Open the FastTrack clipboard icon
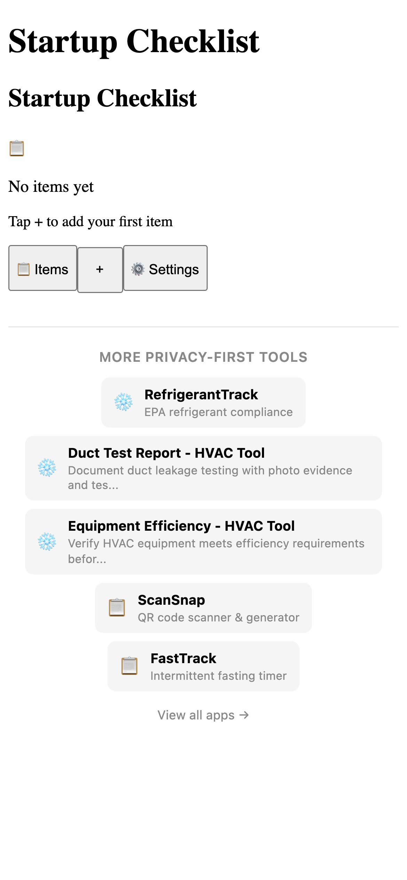 [x=130, y=666]
